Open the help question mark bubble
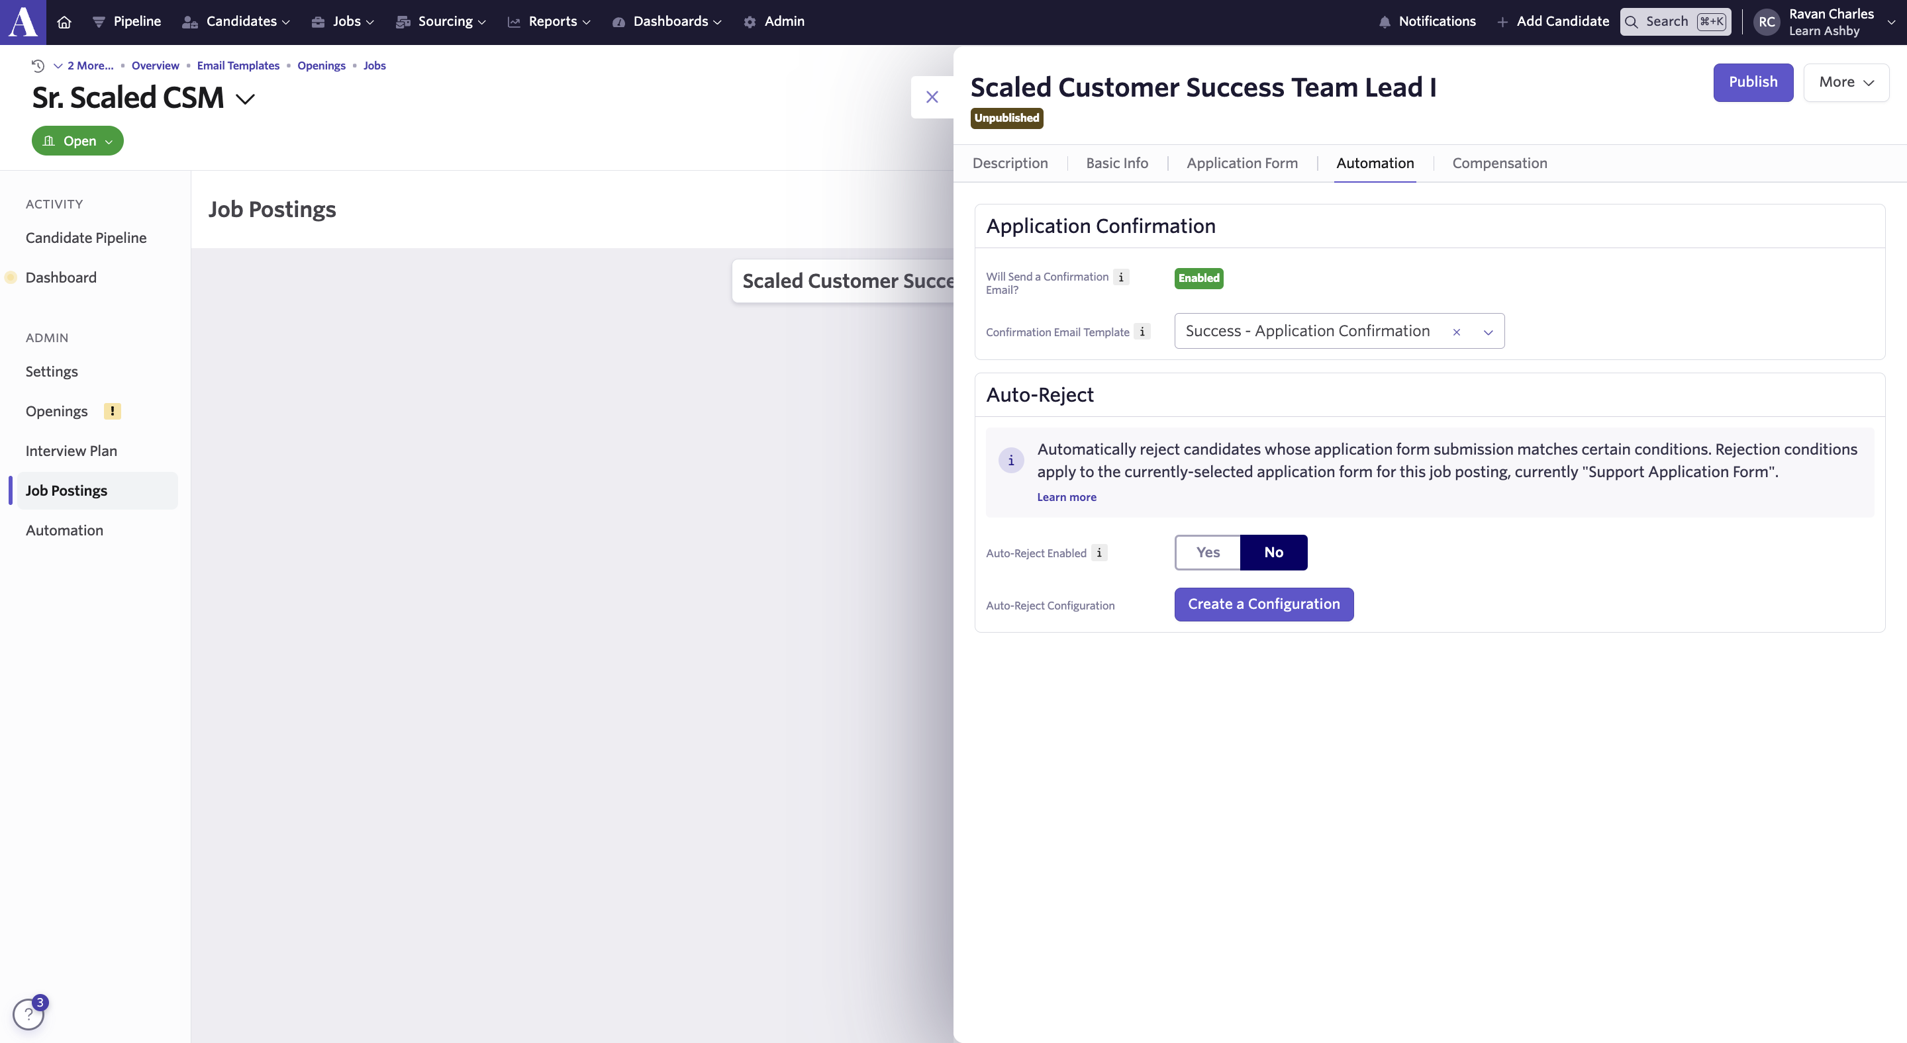 28,1014
